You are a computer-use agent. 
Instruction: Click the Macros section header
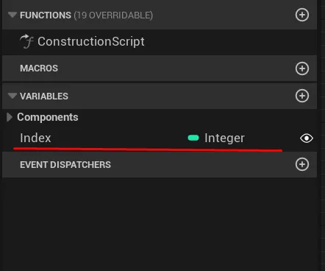[160, 68]
